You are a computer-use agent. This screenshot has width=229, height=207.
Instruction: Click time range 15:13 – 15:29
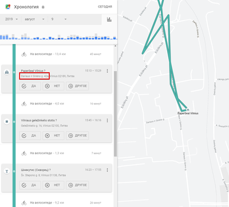(93, 71)
